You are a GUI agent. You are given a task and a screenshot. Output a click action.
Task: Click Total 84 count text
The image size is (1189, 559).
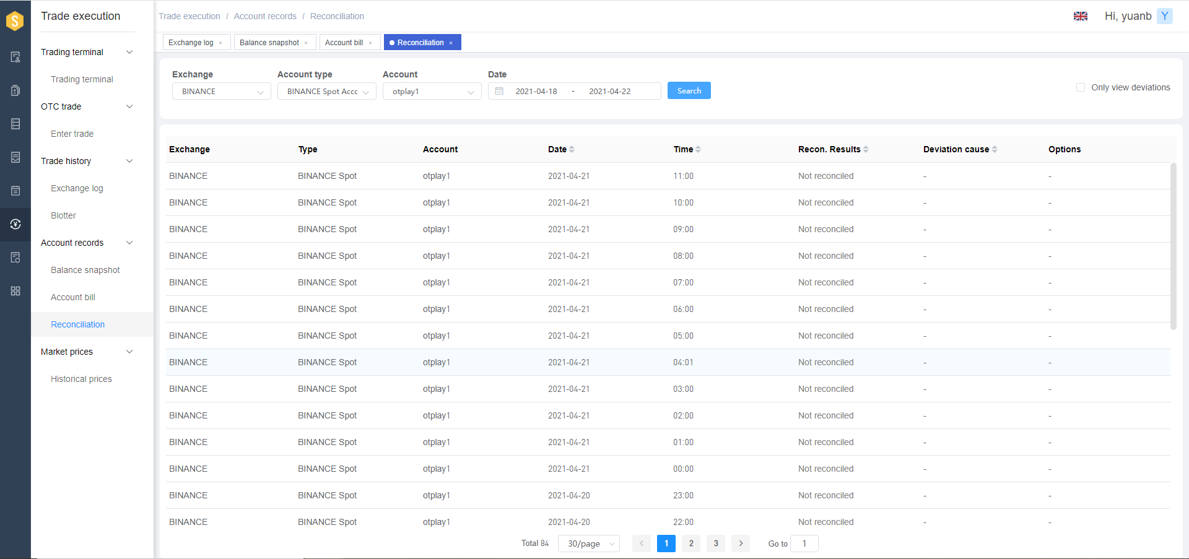[x=535, y=543]
